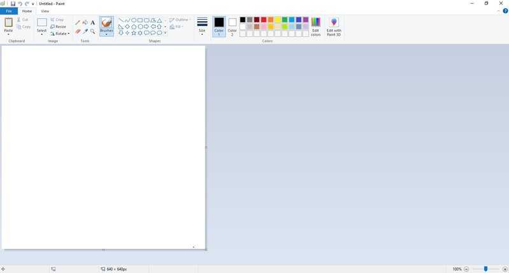Choose the Rounded rectangle shape

click(x=146, y=20)
